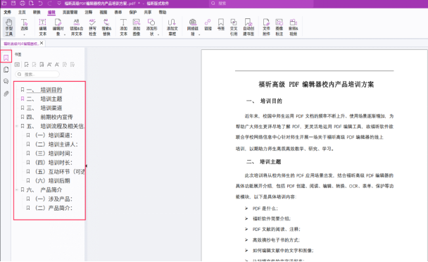
Task: Click the Print icon in title bar
Action: pyautogui.click(x=23, y=4)
